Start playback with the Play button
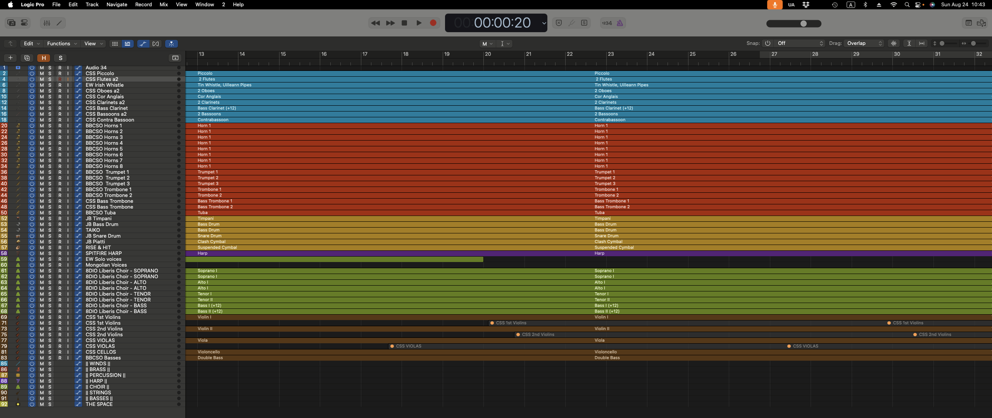The height and width of the screenshot is (418, 992). pyautogui.click(x=419, y=23)
